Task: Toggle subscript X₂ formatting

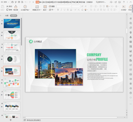Action: click(78, 10)
